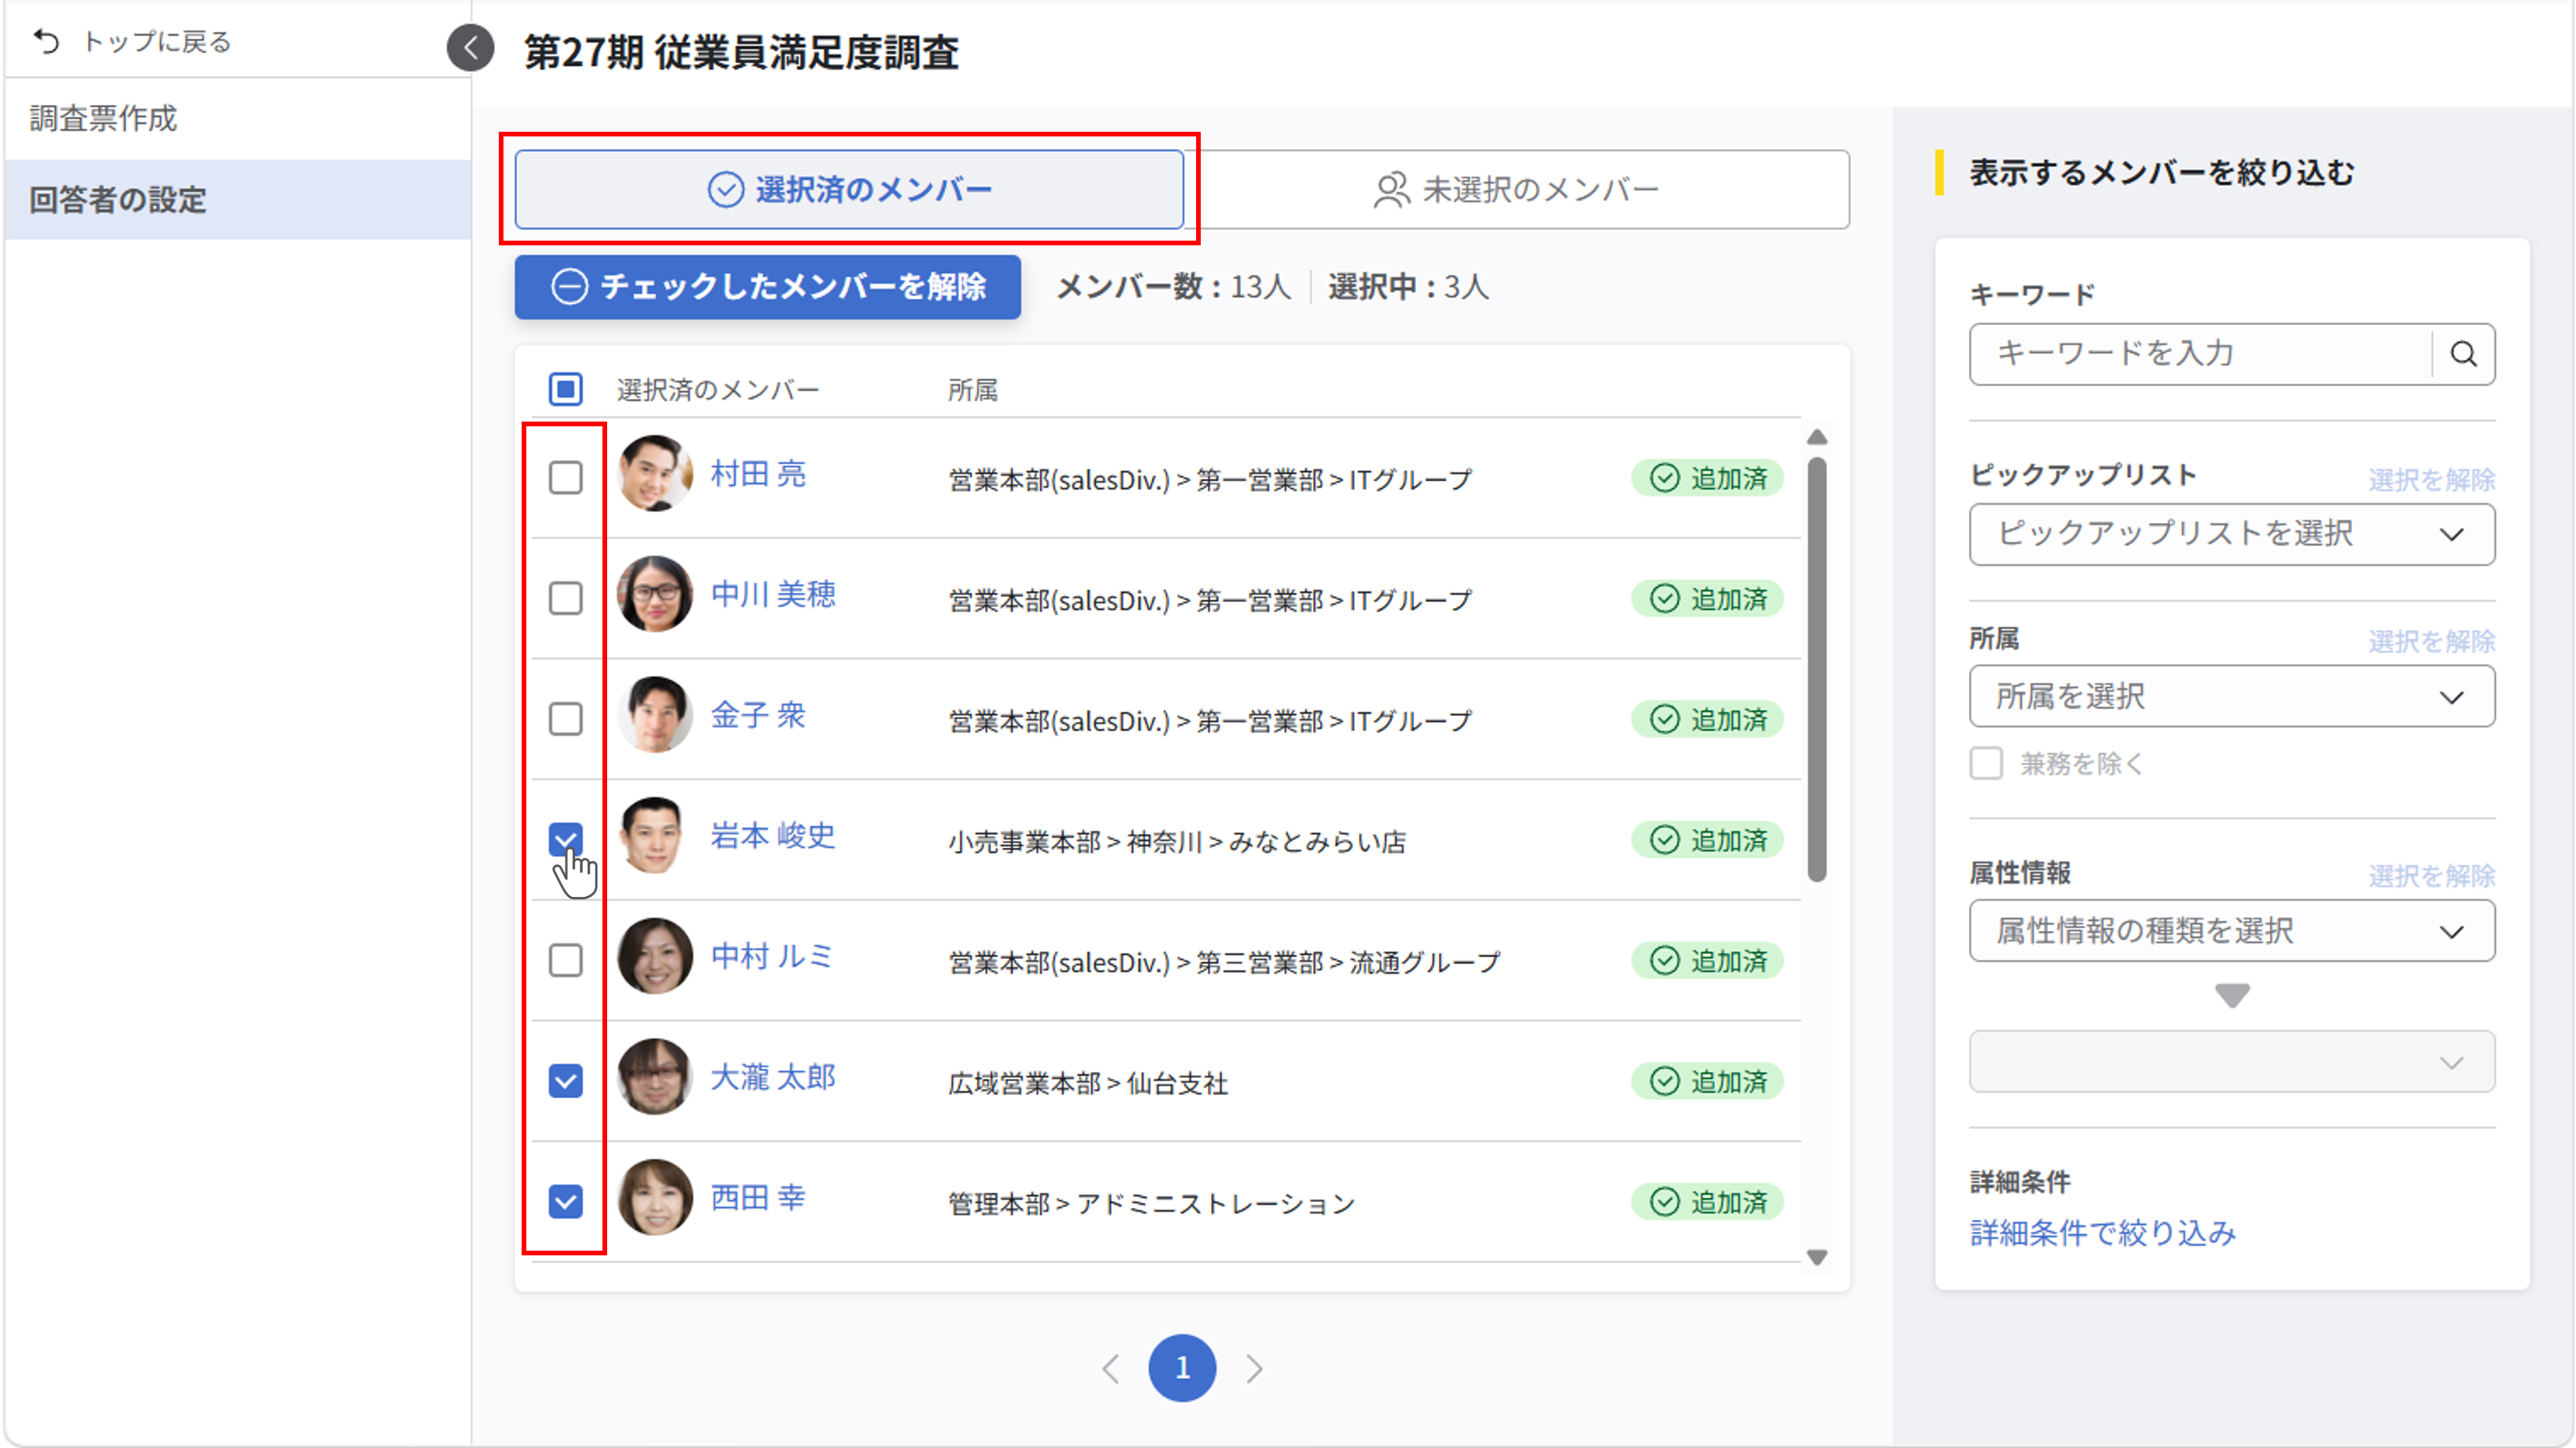The image size is (2576, 1448).
Task: Check the box for 中村 ルミ
Action: [566, 961]
